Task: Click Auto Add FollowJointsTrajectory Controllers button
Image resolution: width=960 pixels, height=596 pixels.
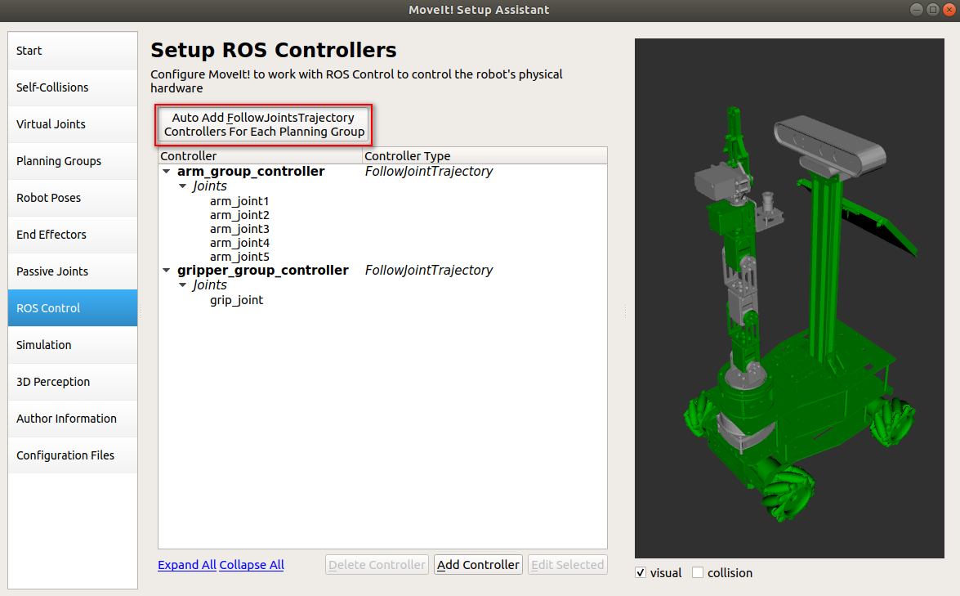Action: click(x=263, y=124)
